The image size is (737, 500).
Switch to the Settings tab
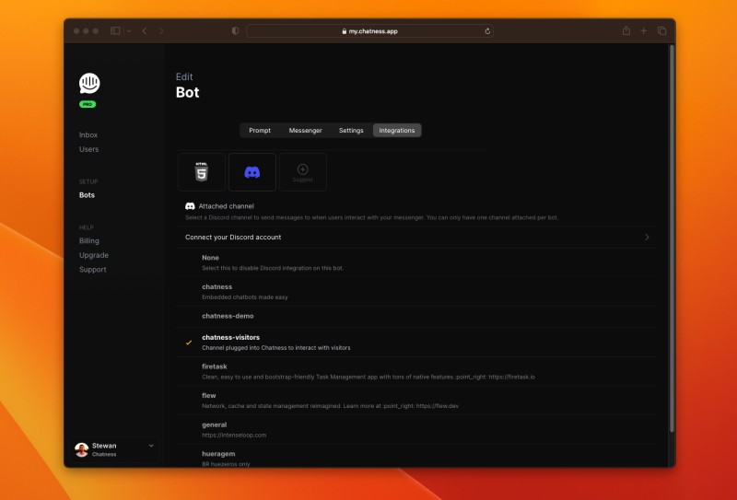[351, 131]
